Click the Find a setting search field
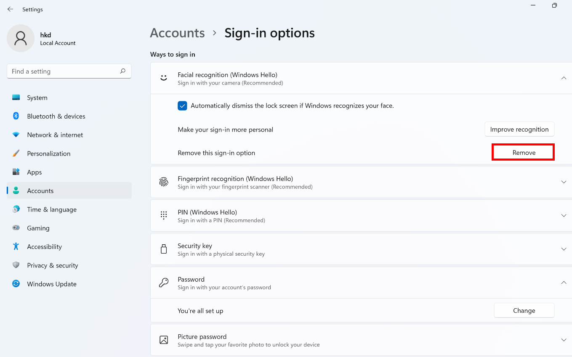 pos(63,71)
